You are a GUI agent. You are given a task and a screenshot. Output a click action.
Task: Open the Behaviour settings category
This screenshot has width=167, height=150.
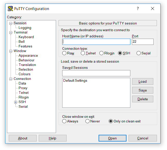point(26,60)
